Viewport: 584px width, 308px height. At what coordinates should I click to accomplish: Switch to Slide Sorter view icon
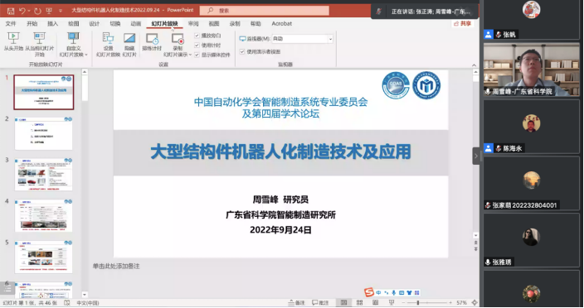tap(359, 303)
